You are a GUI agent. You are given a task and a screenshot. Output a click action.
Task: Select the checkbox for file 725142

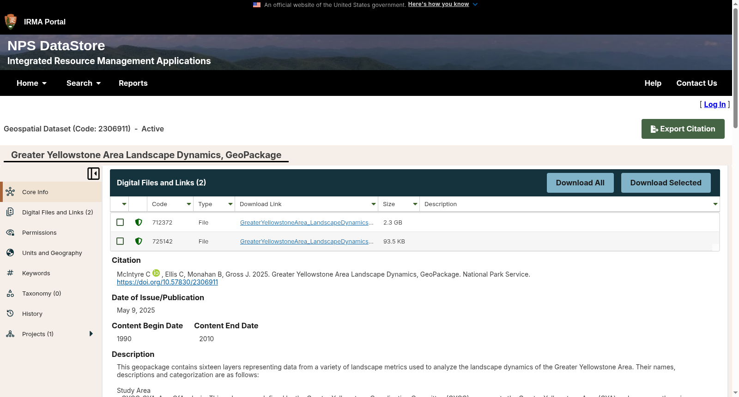(120, 241)
